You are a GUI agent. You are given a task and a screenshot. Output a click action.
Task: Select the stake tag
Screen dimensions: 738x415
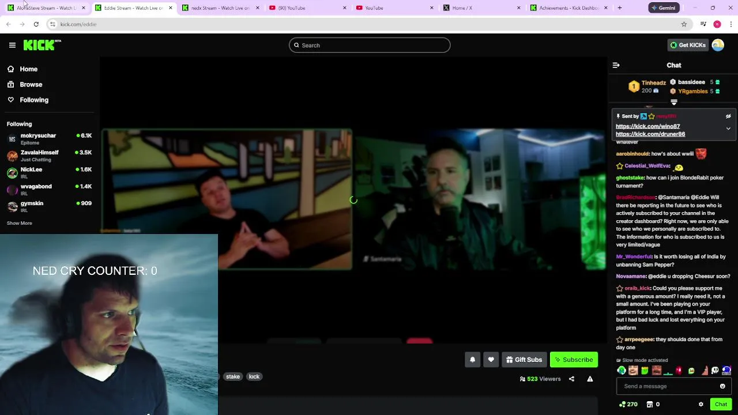[233, 376]
